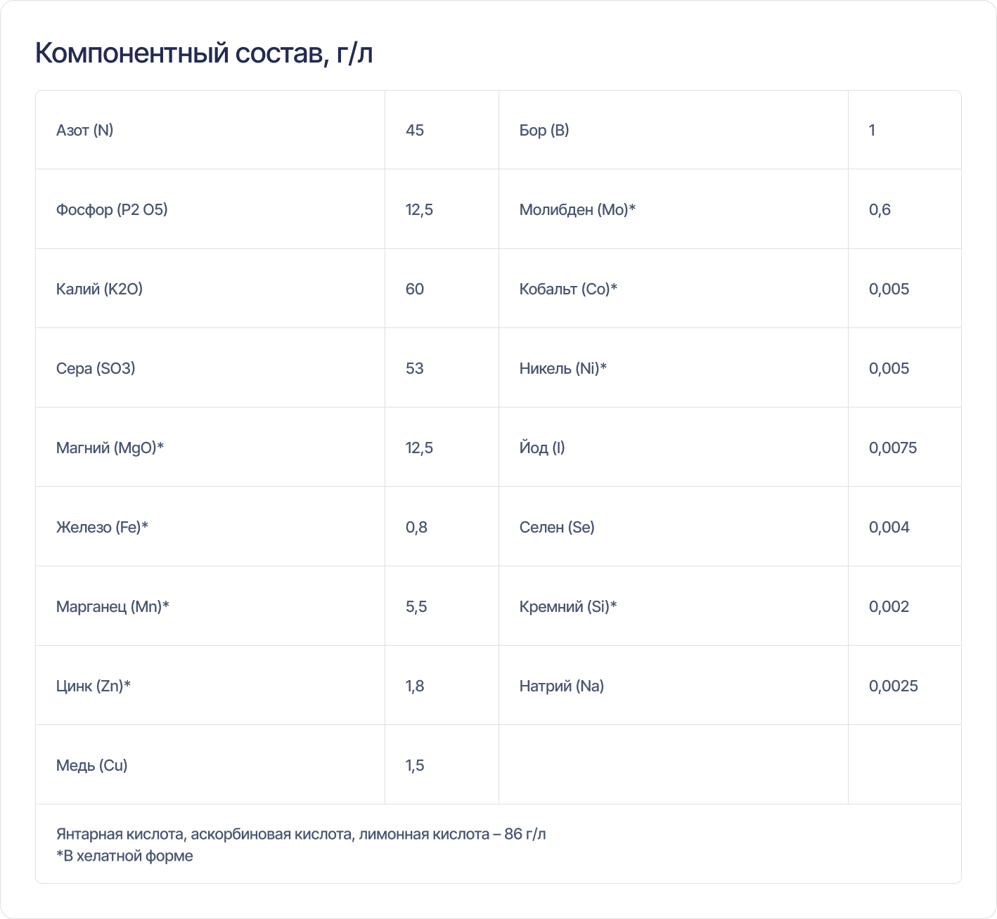The image size is (997, 919).
Task: Click the 'Компонентный состав, г/л' heading
Action: (x=204, y=53)
